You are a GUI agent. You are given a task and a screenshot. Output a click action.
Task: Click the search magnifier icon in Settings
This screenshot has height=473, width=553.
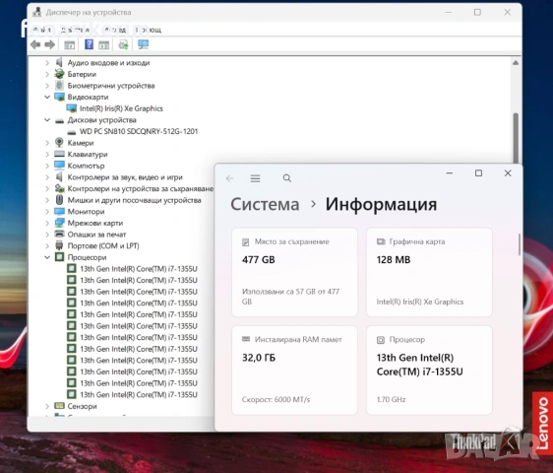click(x=287, y=178)
